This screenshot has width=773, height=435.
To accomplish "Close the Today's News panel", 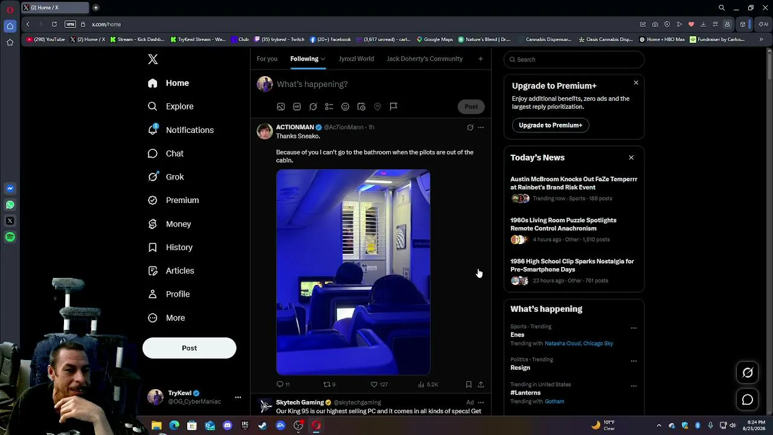I will 631,158.
